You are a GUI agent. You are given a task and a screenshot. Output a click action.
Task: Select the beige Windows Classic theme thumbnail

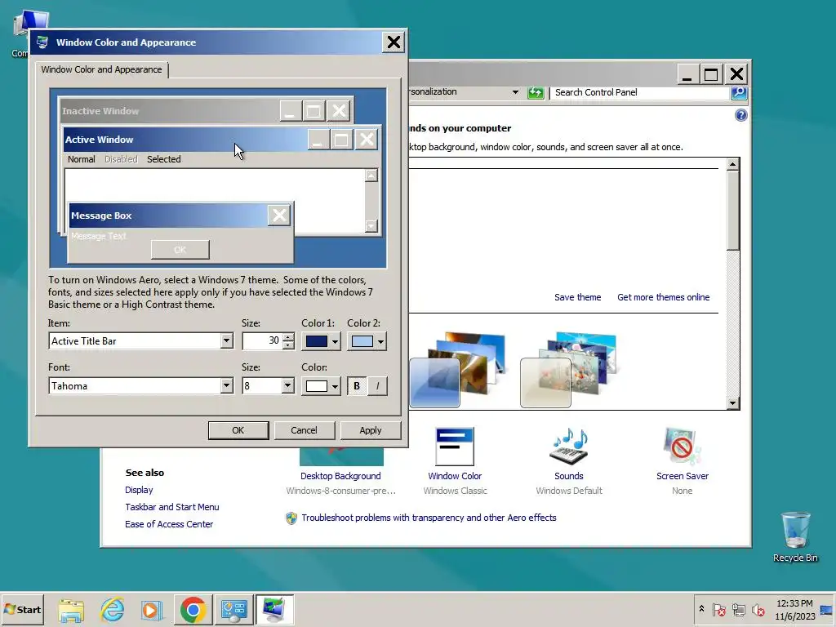coord(568,369)
